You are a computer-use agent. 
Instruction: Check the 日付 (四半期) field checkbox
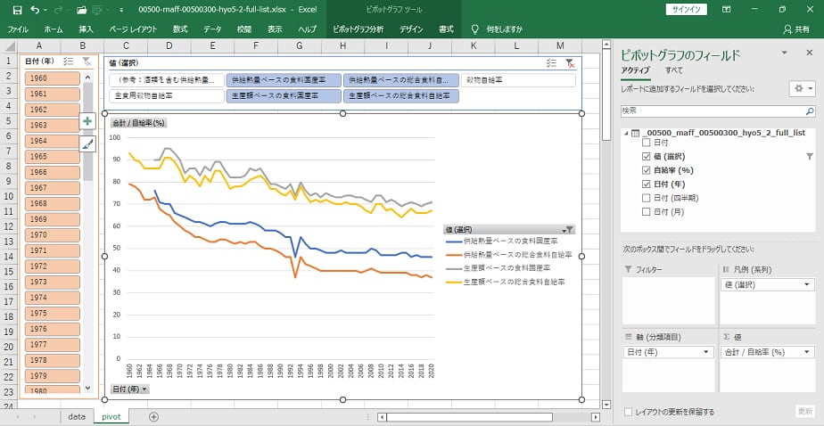[647, 198]
